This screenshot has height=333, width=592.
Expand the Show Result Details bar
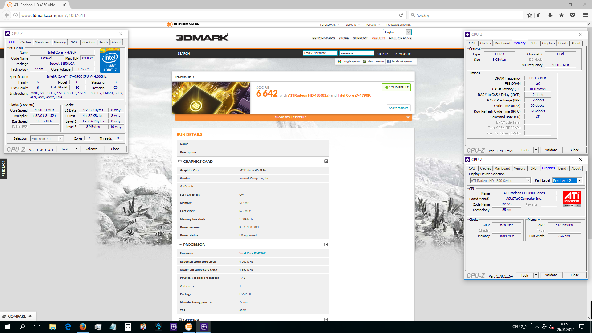coord(293,117)
